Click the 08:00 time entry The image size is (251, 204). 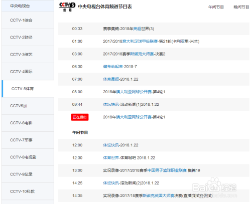(77, 92)
